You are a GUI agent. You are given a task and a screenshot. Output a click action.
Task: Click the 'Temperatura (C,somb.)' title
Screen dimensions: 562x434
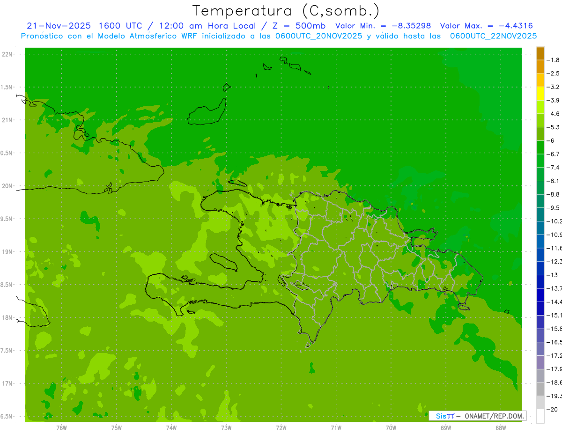coord(286,11)
